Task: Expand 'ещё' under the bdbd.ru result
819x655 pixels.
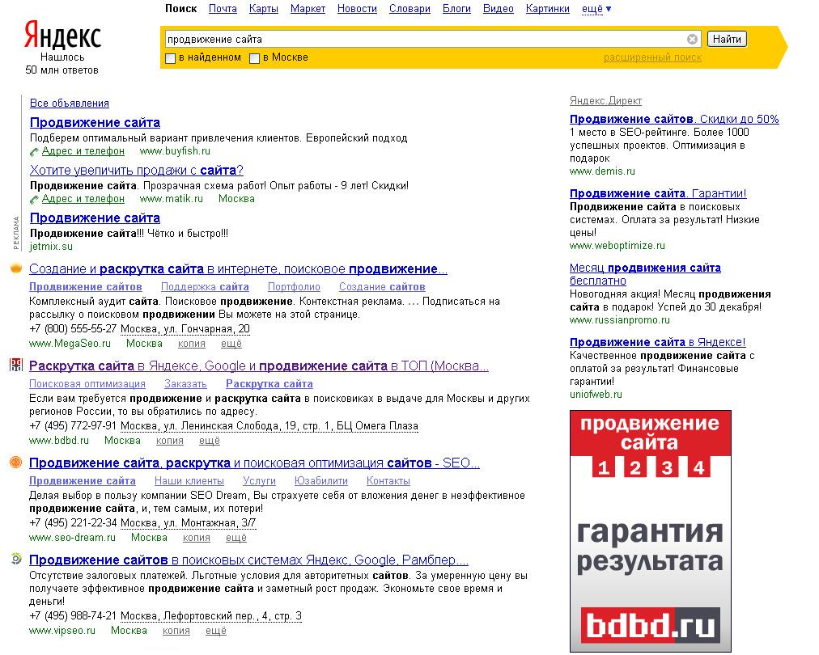Action: pos(210,441)
